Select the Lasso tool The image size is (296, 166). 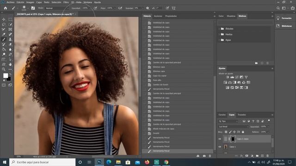point(4,24)
